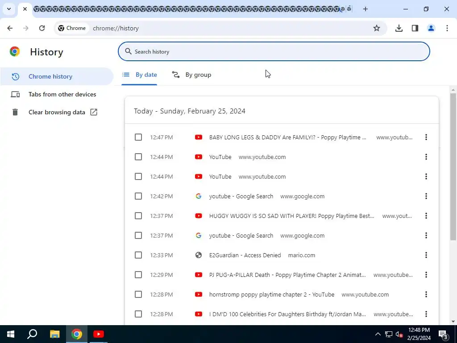Click the back navigation arrow
457x343 pixels.
pos(10,28)
